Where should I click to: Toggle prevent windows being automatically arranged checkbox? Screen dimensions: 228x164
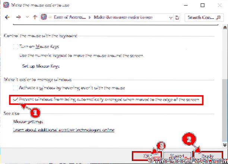16,100
